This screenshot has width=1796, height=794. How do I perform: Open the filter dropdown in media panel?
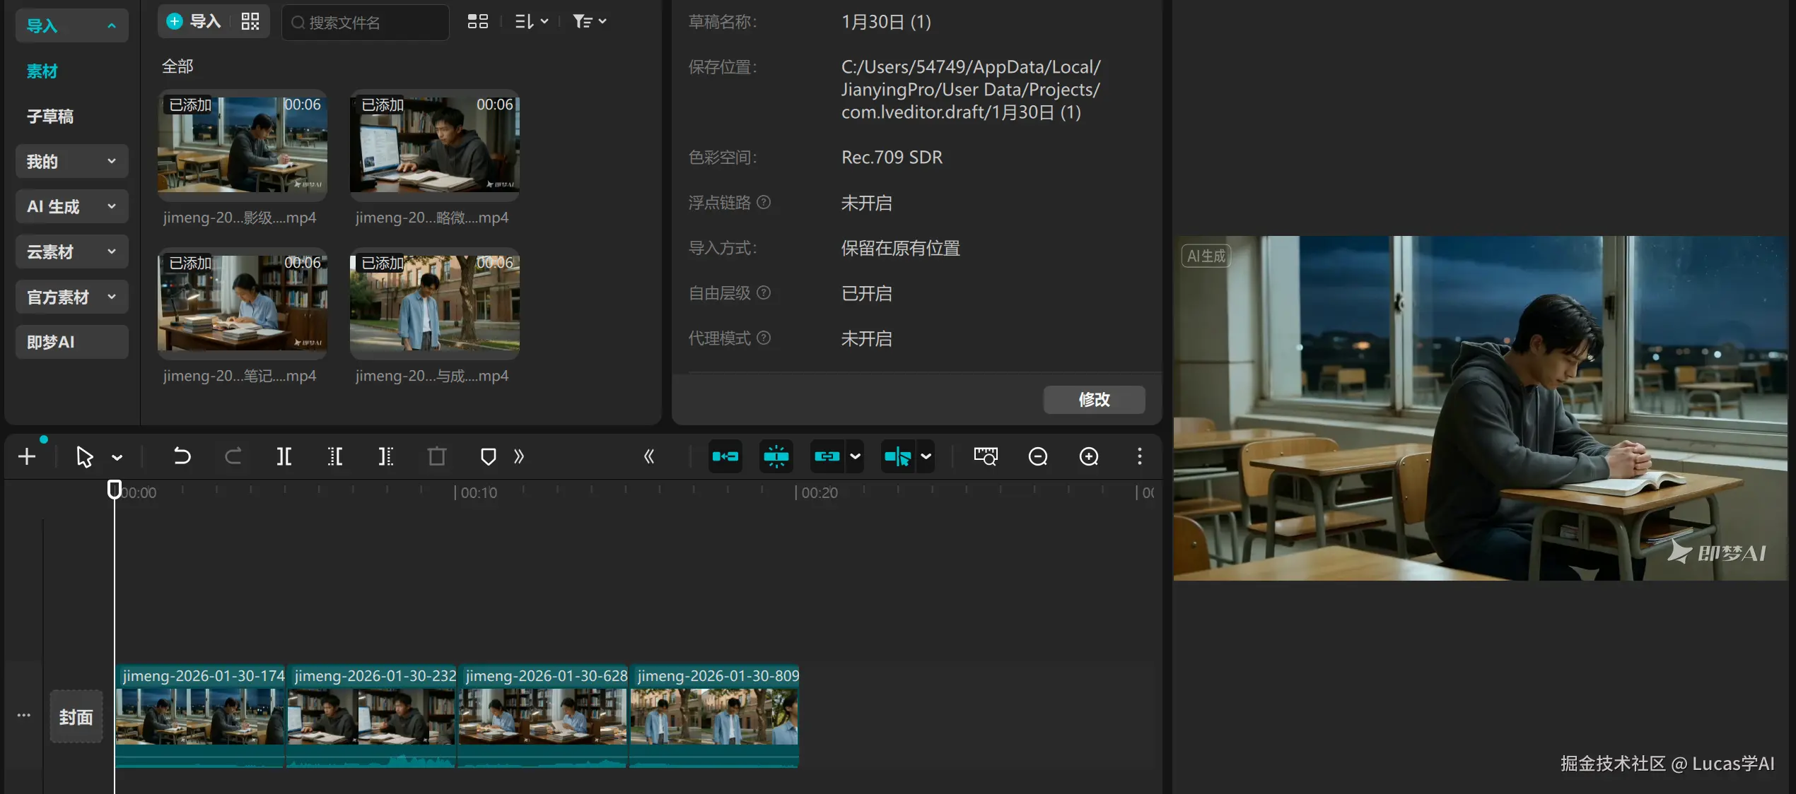589,22
